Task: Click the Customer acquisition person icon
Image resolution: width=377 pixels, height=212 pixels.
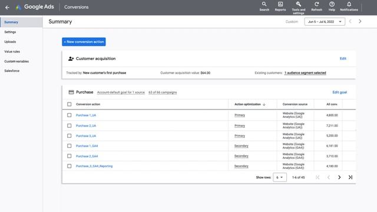Action: pos(71,59)
